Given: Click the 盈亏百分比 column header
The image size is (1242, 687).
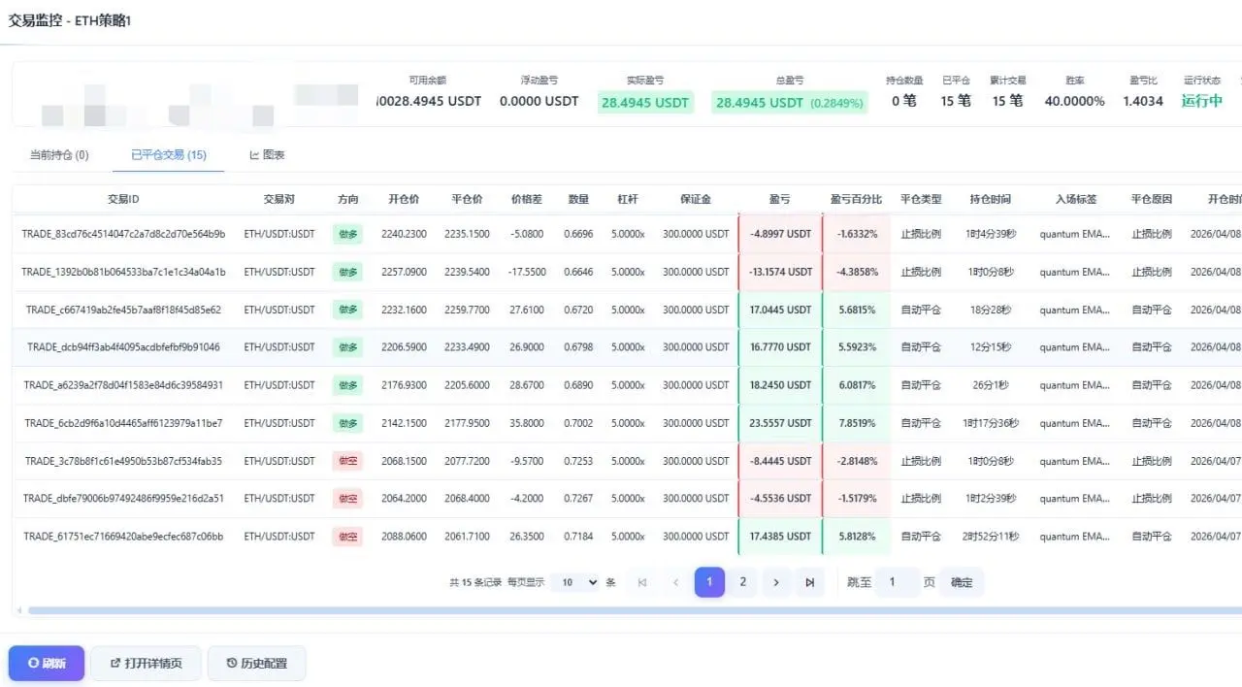Looking at the screenshot, I should [x=856, y=199].
